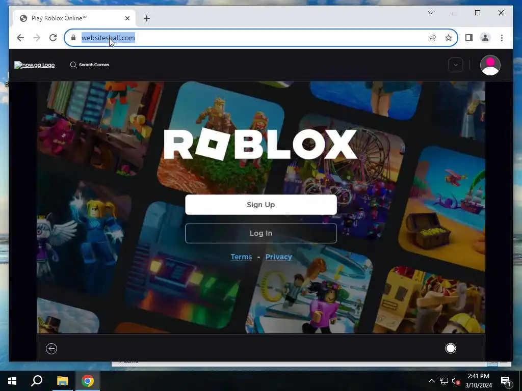
Task: Show hidden system tray icons
Action: [x=431, y=381]
